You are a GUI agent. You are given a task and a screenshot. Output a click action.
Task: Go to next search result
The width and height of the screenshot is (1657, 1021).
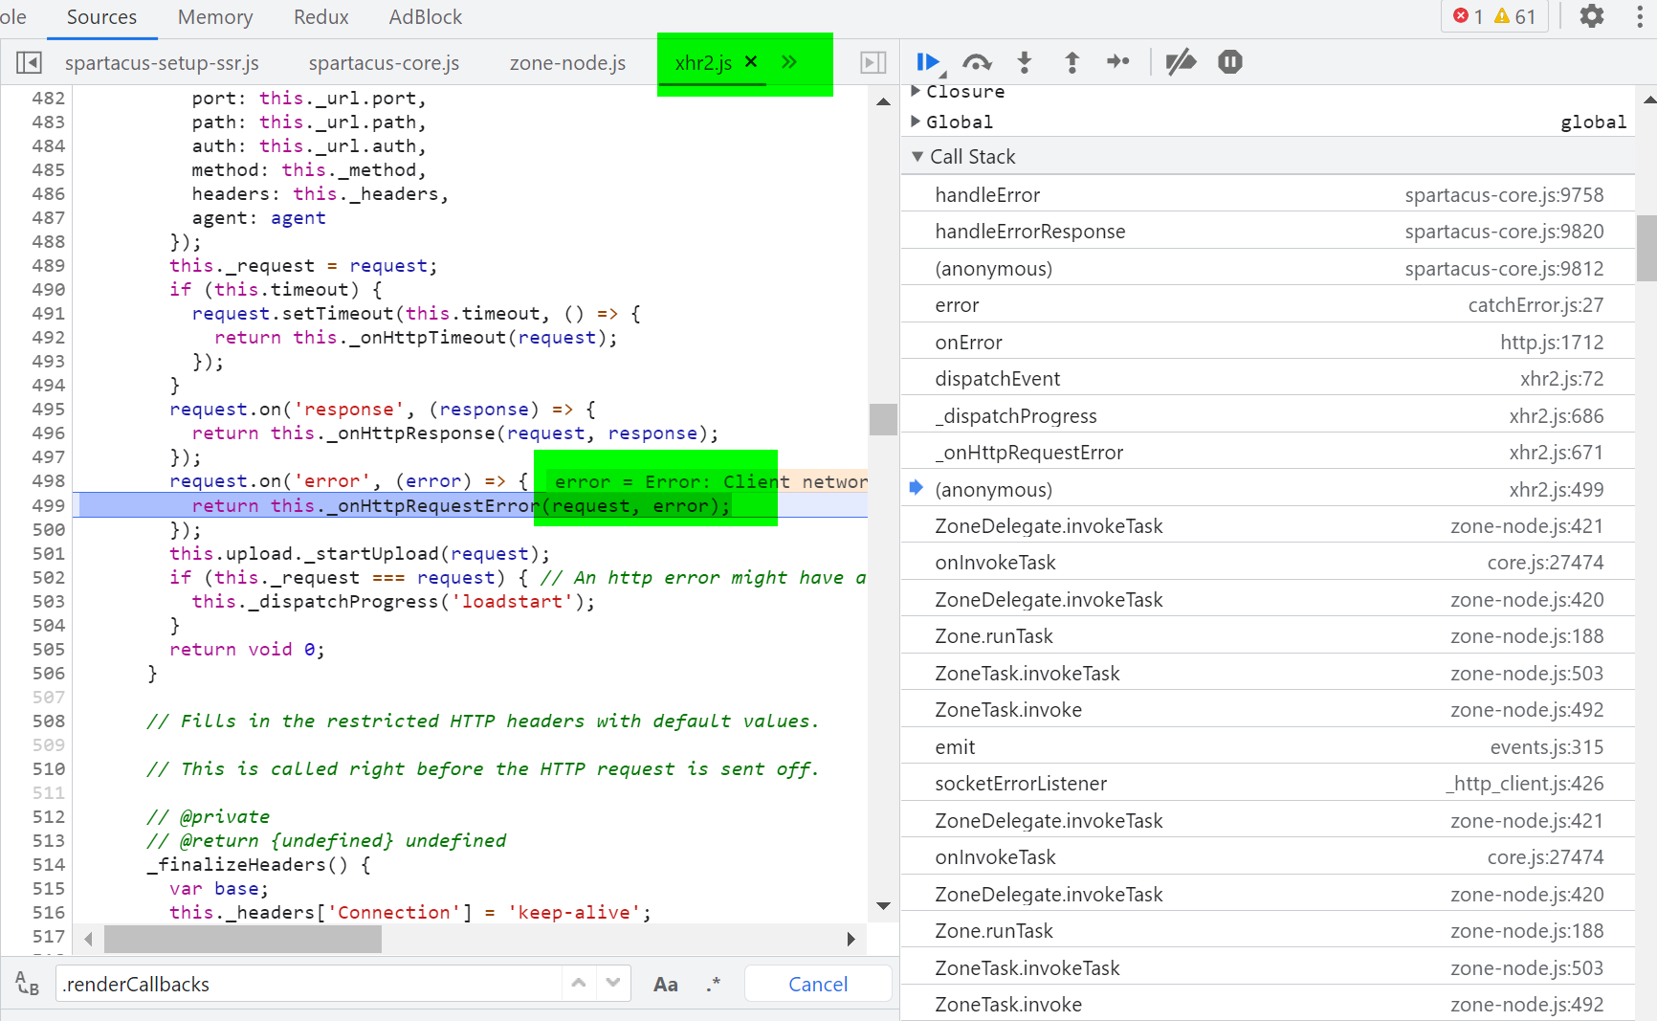click(x=613, y=983)
